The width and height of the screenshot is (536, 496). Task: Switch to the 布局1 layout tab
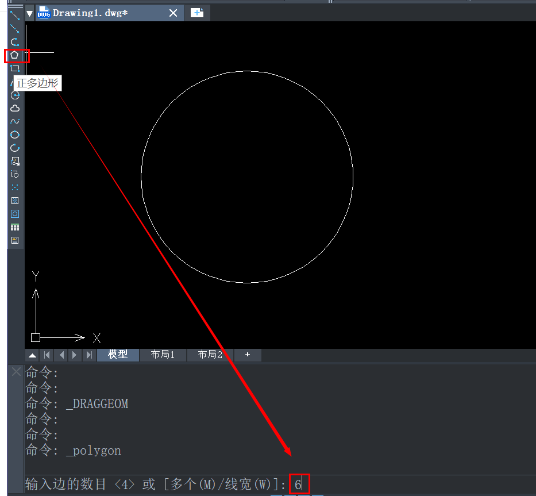click(x=163, y=355)
